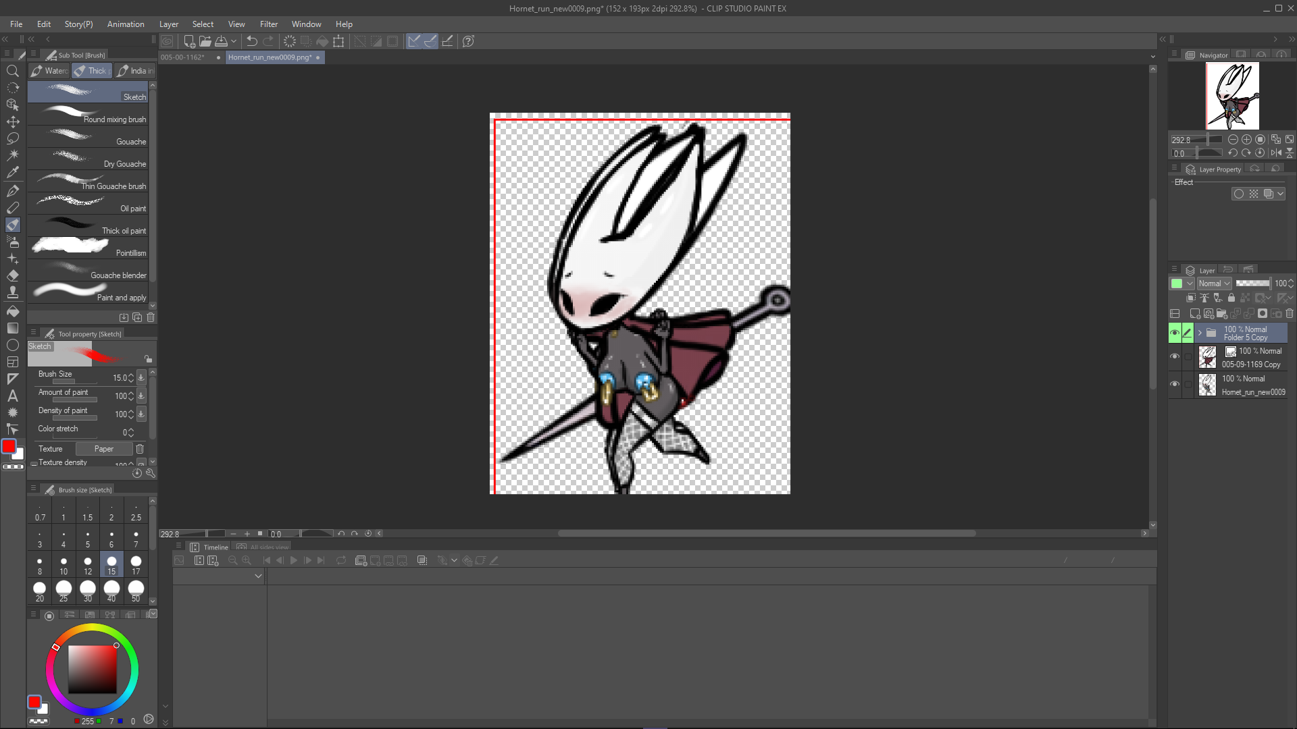This screenshot has width=1297, height=729.
Task: Click the Save icon in the command bar
Action: (x=221, y=41)
